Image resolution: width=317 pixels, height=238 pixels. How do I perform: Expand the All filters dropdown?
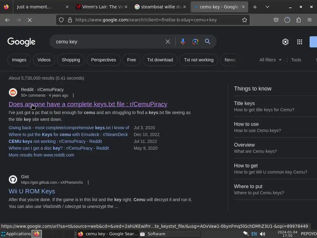(x=270, y=60)
